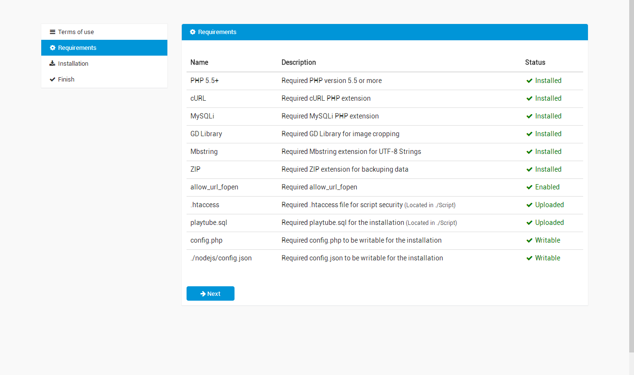Click the Status column header

click(x=535, y=62)
